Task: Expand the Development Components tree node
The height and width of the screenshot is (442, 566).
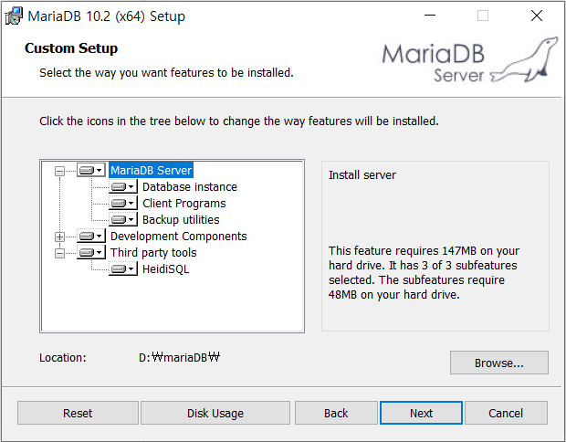Action: click(x=59, y=237)
